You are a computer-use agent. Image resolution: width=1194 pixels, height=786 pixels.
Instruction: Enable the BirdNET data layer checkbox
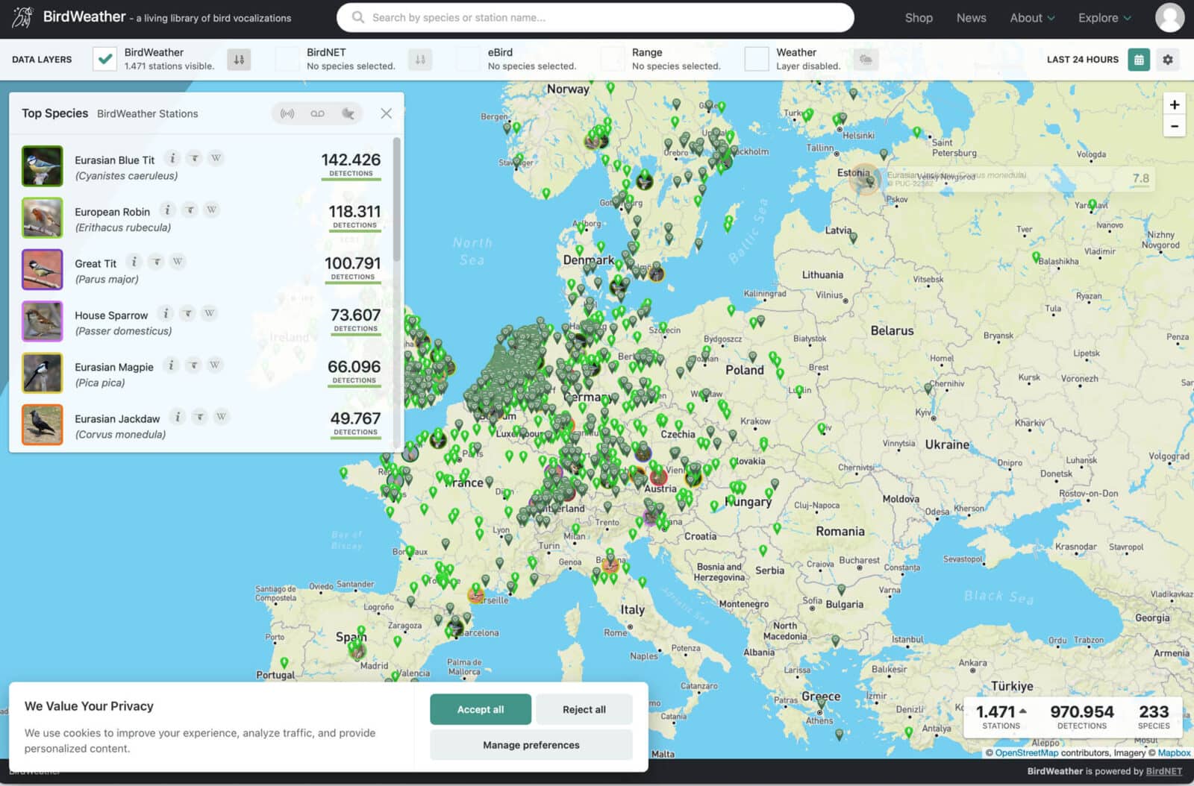[287, 60]
